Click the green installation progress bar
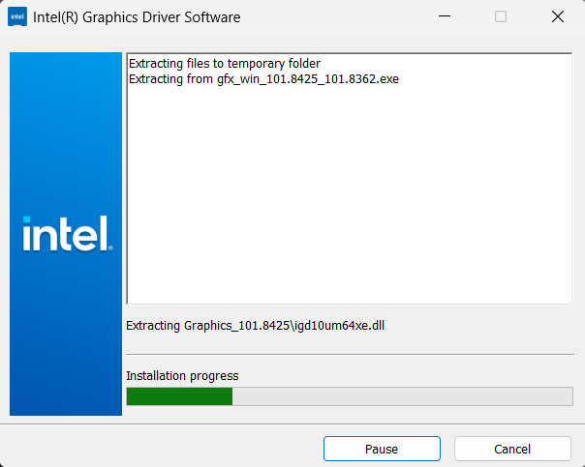585x467 pixels. pyautogui.click(x=350, y=396)
